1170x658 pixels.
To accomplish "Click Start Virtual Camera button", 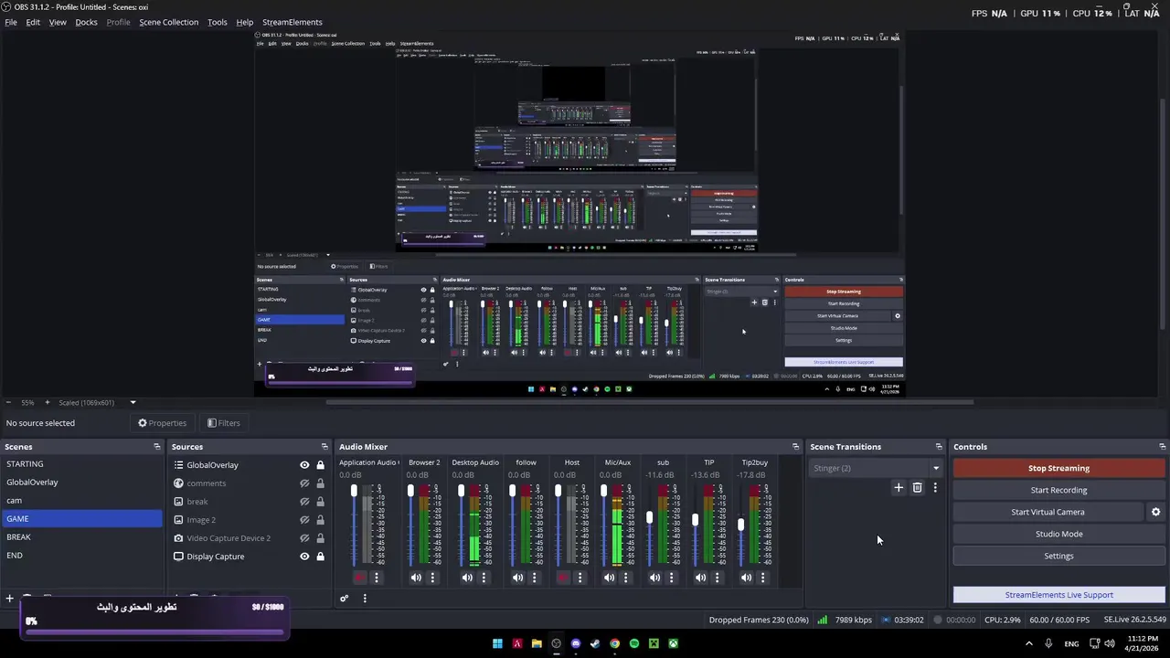I will [x=1048, y=512].
